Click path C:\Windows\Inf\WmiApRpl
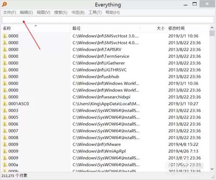216x180 pixels. coord(99,151)
